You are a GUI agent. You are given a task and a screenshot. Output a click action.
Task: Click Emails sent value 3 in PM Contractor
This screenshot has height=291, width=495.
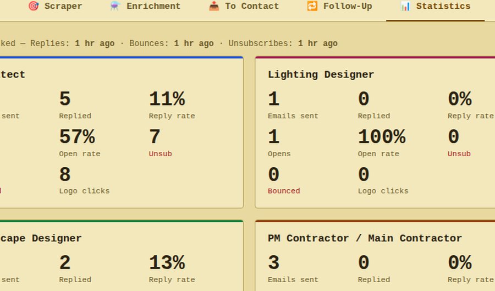274,262
